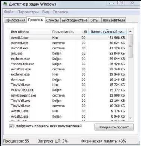The image size is (141, 146).
Task: Click the vertical scrollbar thumb
Action: pyautogui.click(x=131, y=46)
